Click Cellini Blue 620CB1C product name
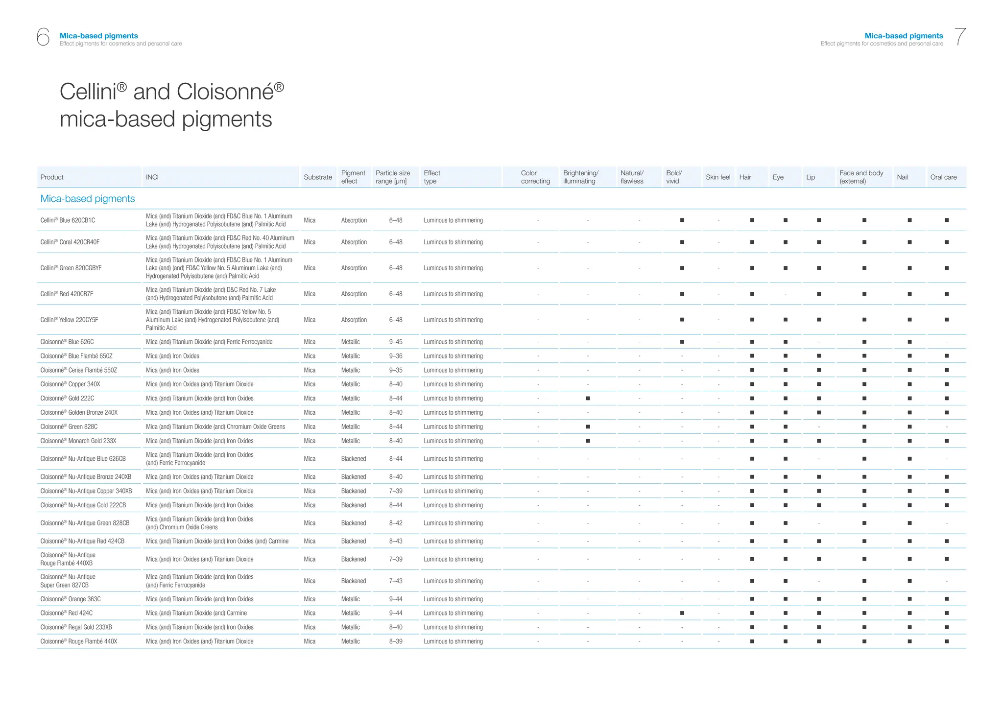Screen dimensions: 1003x709 pyautogui.click(x=68, y=220)
